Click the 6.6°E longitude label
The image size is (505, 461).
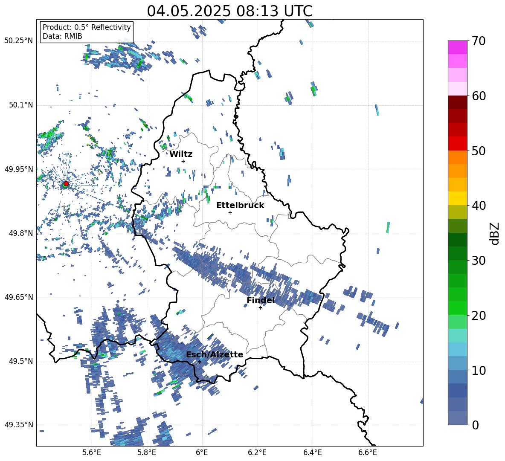click(368, 452)
